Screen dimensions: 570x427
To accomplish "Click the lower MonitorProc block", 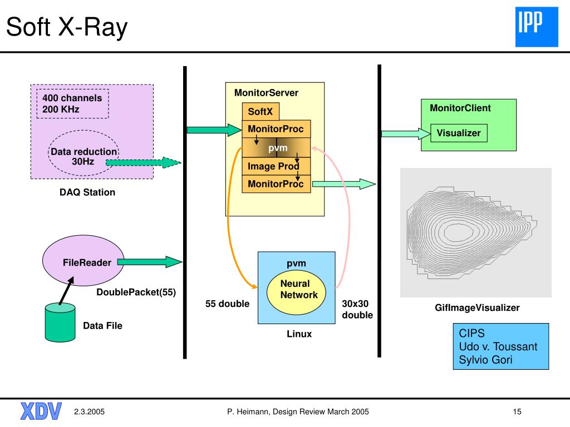I will 276,183.
